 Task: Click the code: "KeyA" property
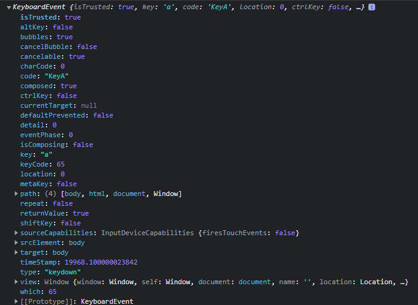coord(44,76)
